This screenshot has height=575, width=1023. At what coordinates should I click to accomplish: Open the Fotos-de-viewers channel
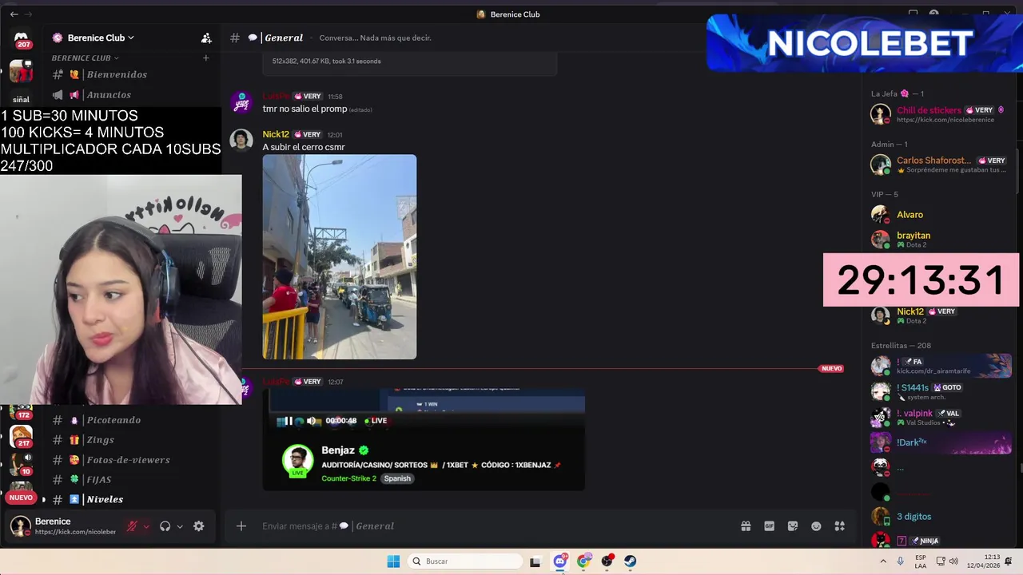(128, 460)
